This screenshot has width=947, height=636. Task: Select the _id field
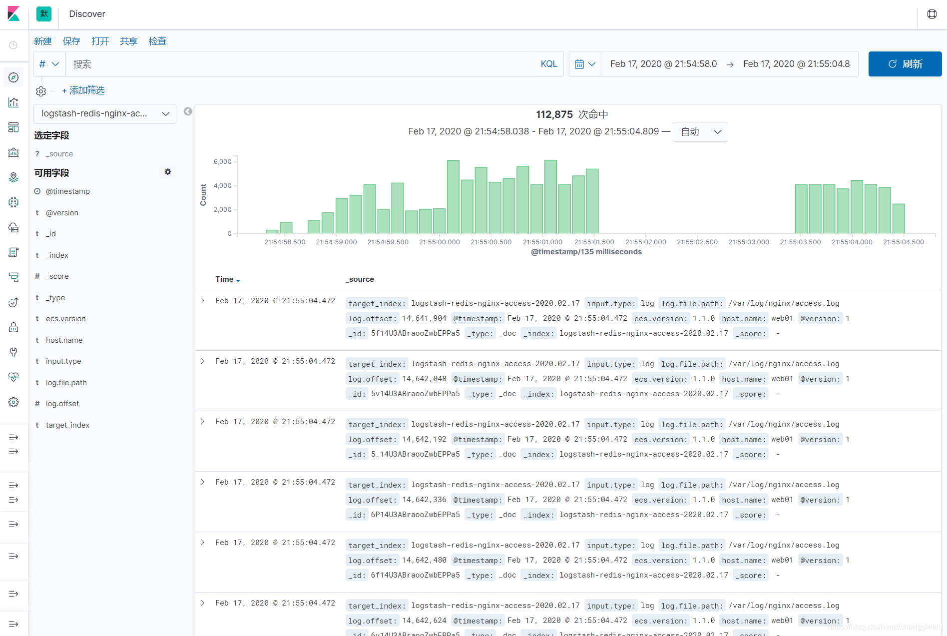click(51, 234)
